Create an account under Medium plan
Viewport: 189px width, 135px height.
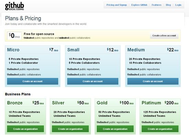(153, 81)
